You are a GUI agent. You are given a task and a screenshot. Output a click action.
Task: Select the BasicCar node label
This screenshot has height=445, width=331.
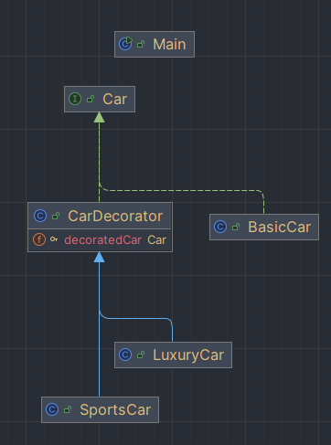[280, 227]
